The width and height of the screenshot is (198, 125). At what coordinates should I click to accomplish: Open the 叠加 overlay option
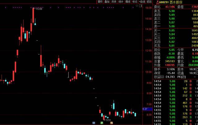107,2
